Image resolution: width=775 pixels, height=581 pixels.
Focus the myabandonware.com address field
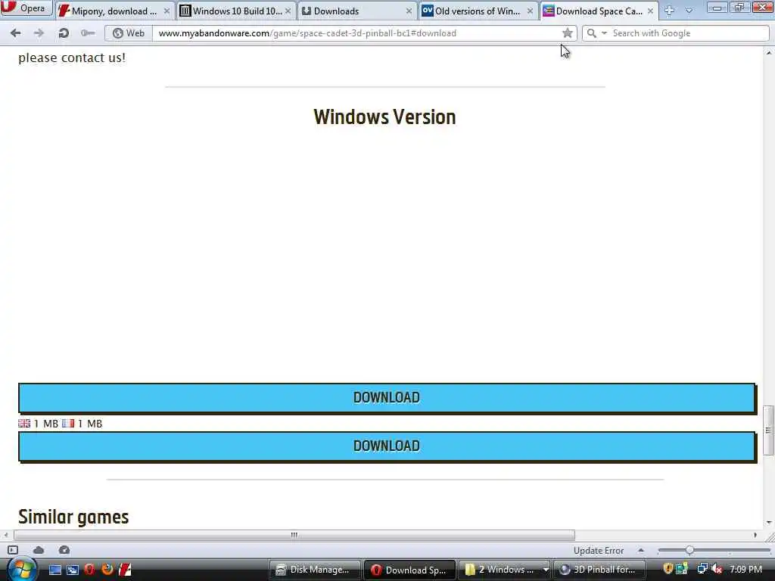(x=356, y=33)
